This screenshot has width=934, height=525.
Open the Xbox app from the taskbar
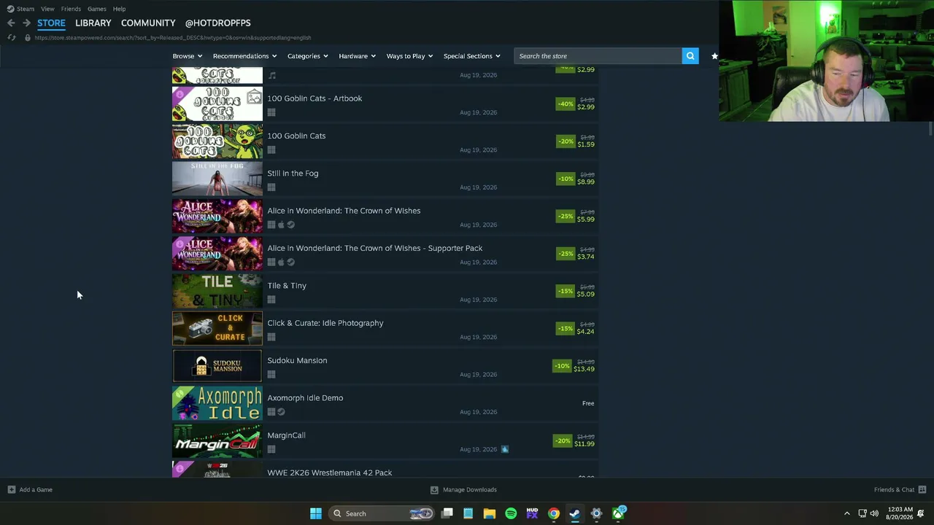click(618, 513)
